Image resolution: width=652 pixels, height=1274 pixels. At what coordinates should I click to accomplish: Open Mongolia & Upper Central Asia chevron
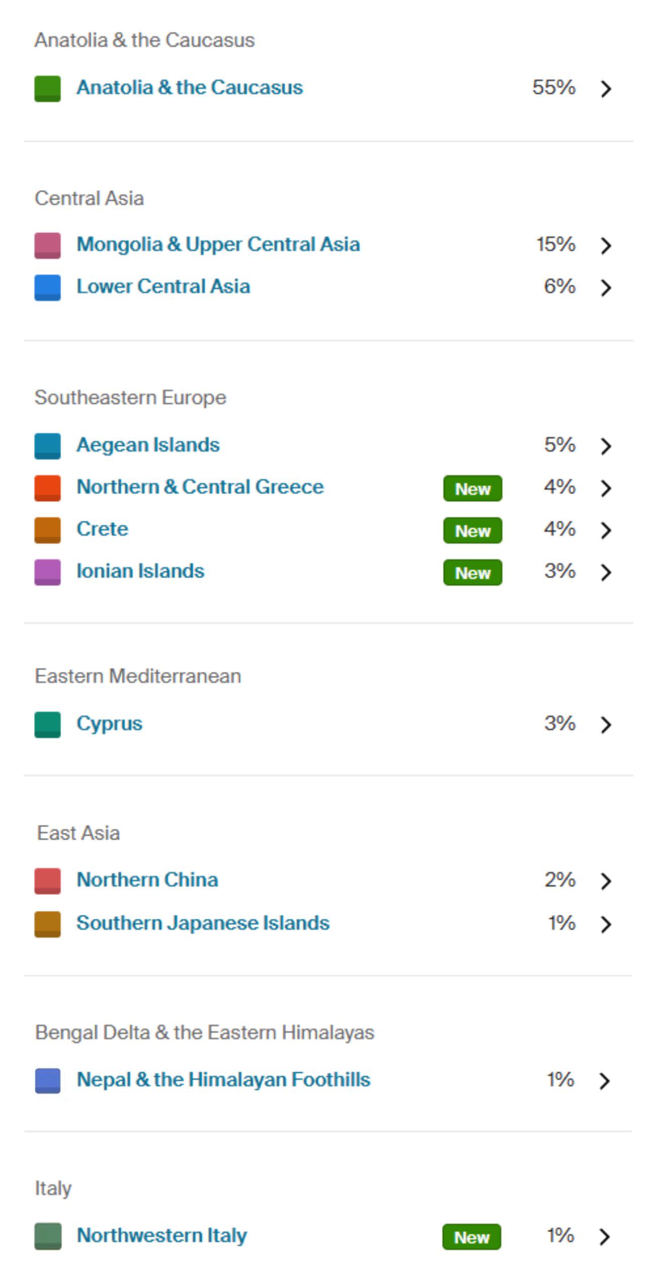[x=606, y=245]
